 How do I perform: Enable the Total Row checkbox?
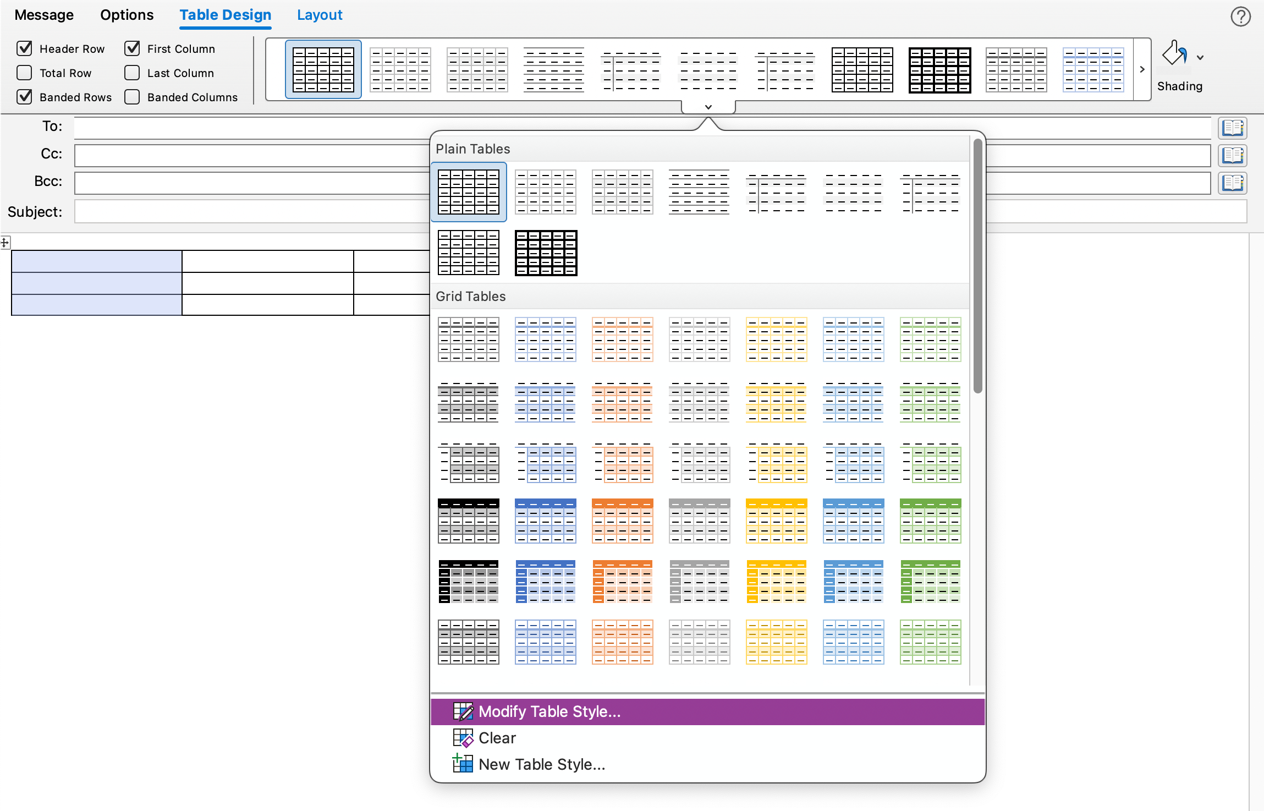point(25,73)
